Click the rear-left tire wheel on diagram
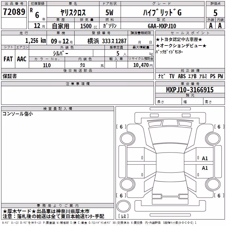Viewport: 226px width, 226px height. [127, 184]
